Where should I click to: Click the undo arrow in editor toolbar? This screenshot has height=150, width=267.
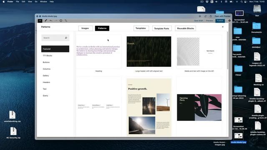point(51,20)
